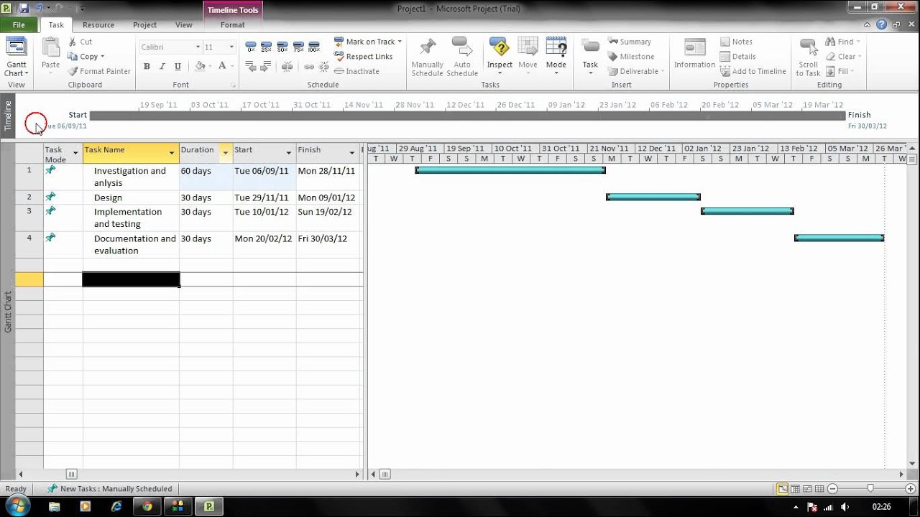Toggle Bold formatting
Image resolution: width=920 pixels, height=517 pixels.
[x=147, y=66]
